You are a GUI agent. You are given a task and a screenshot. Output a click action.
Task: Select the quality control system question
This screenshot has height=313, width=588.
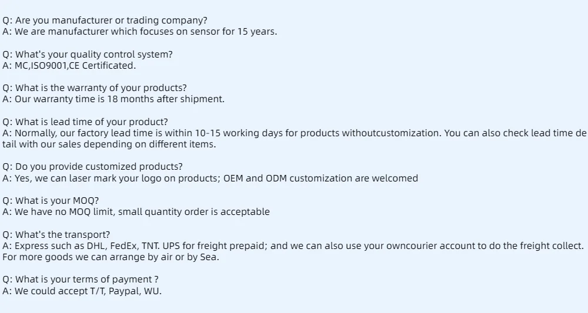click(x=88, y=54)
